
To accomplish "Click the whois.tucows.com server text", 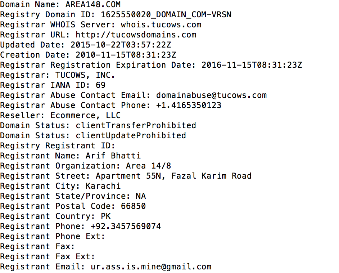I will click(x=161, y=24).
